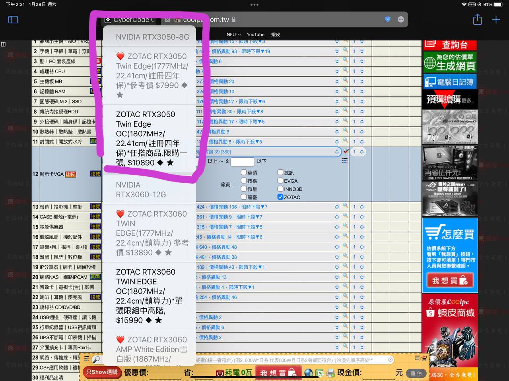Check the INNO3D vendor checkbox
The height and width of the screenshot is (381, 509).
coord(280,189)
